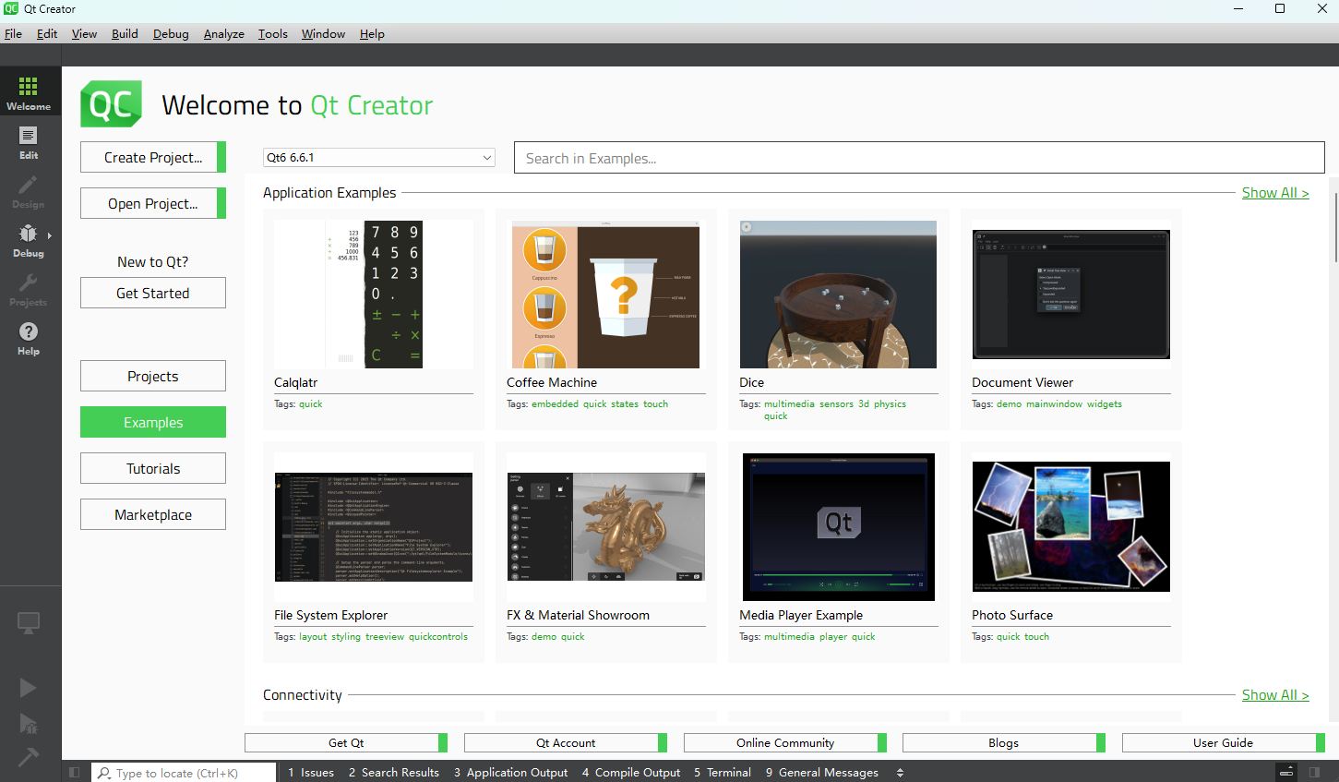
Task: Click Get Started button
Action: tap(153, 293)
